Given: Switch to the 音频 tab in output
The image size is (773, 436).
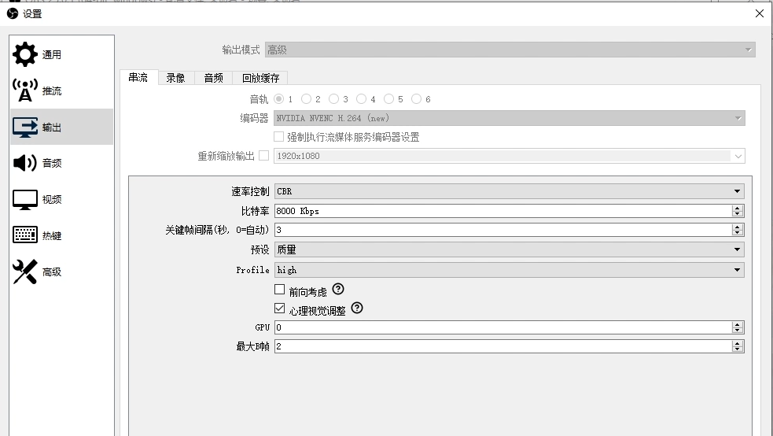Looking at the screenshot, I should pos(213,78).
